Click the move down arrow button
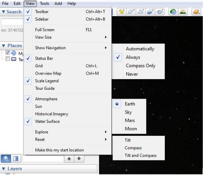Image resolution: width=203 pixels, height=175 pixels. pyautogui.click(x=79, y=159)
